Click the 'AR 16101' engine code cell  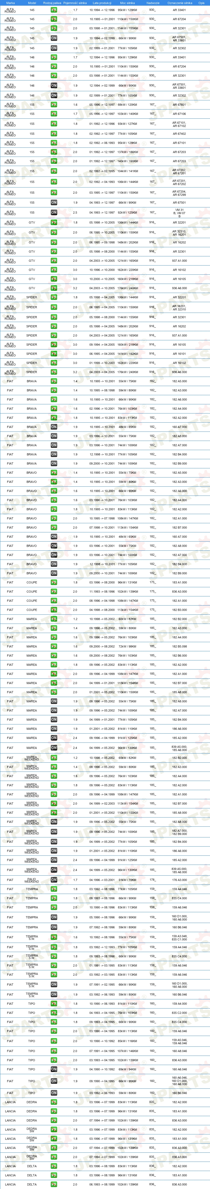[x=180, y=353]
